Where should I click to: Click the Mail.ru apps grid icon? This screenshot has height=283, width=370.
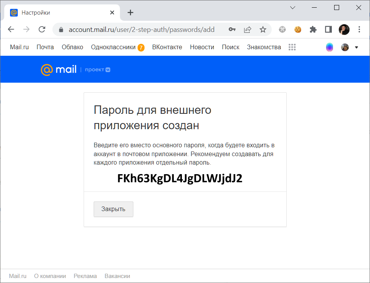click(292, 47)
